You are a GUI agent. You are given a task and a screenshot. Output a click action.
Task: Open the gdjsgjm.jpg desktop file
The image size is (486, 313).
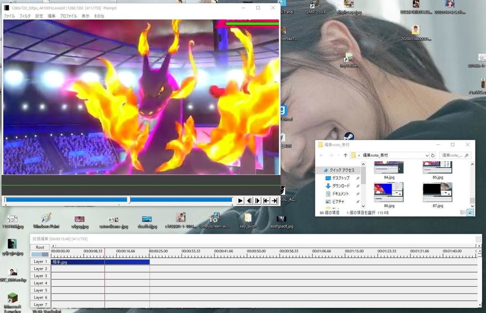pos(13,248)
